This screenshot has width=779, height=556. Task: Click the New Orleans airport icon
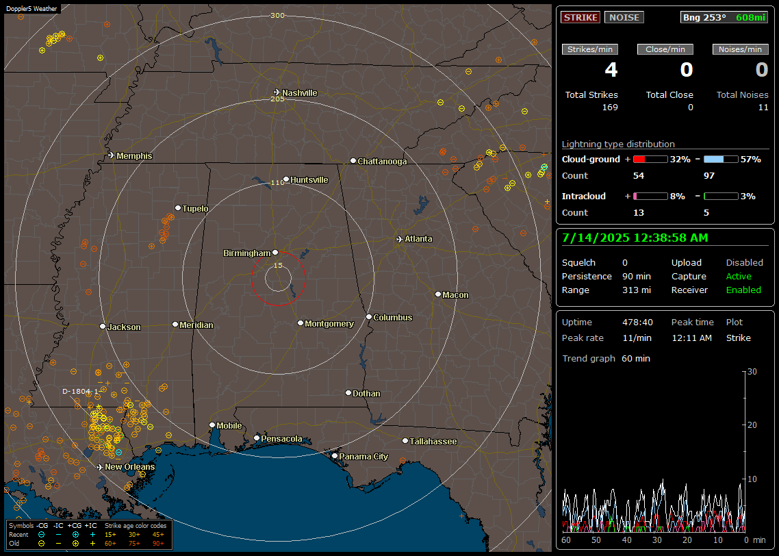pyautogui.click(x=99, y=467)
